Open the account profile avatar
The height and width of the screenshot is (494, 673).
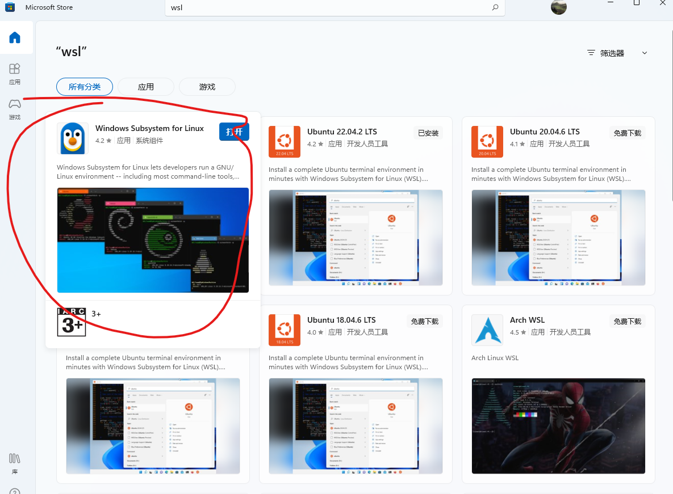coord(558,7)
